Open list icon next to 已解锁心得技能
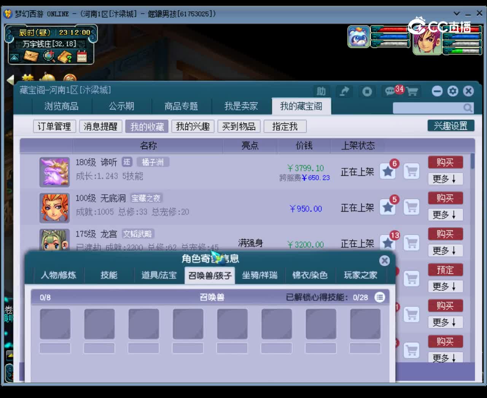487x398 pixels. (x=380, y=297)
